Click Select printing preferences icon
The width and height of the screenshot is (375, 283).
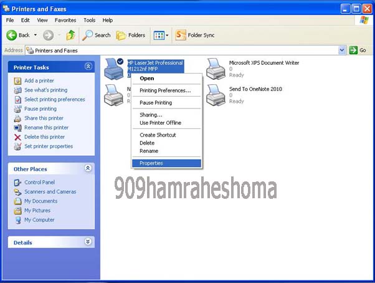(17, 100)
